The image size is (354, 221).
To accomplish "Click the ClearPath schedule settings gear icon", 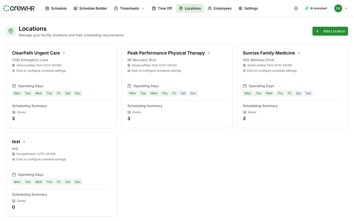I will coord(14,71).
